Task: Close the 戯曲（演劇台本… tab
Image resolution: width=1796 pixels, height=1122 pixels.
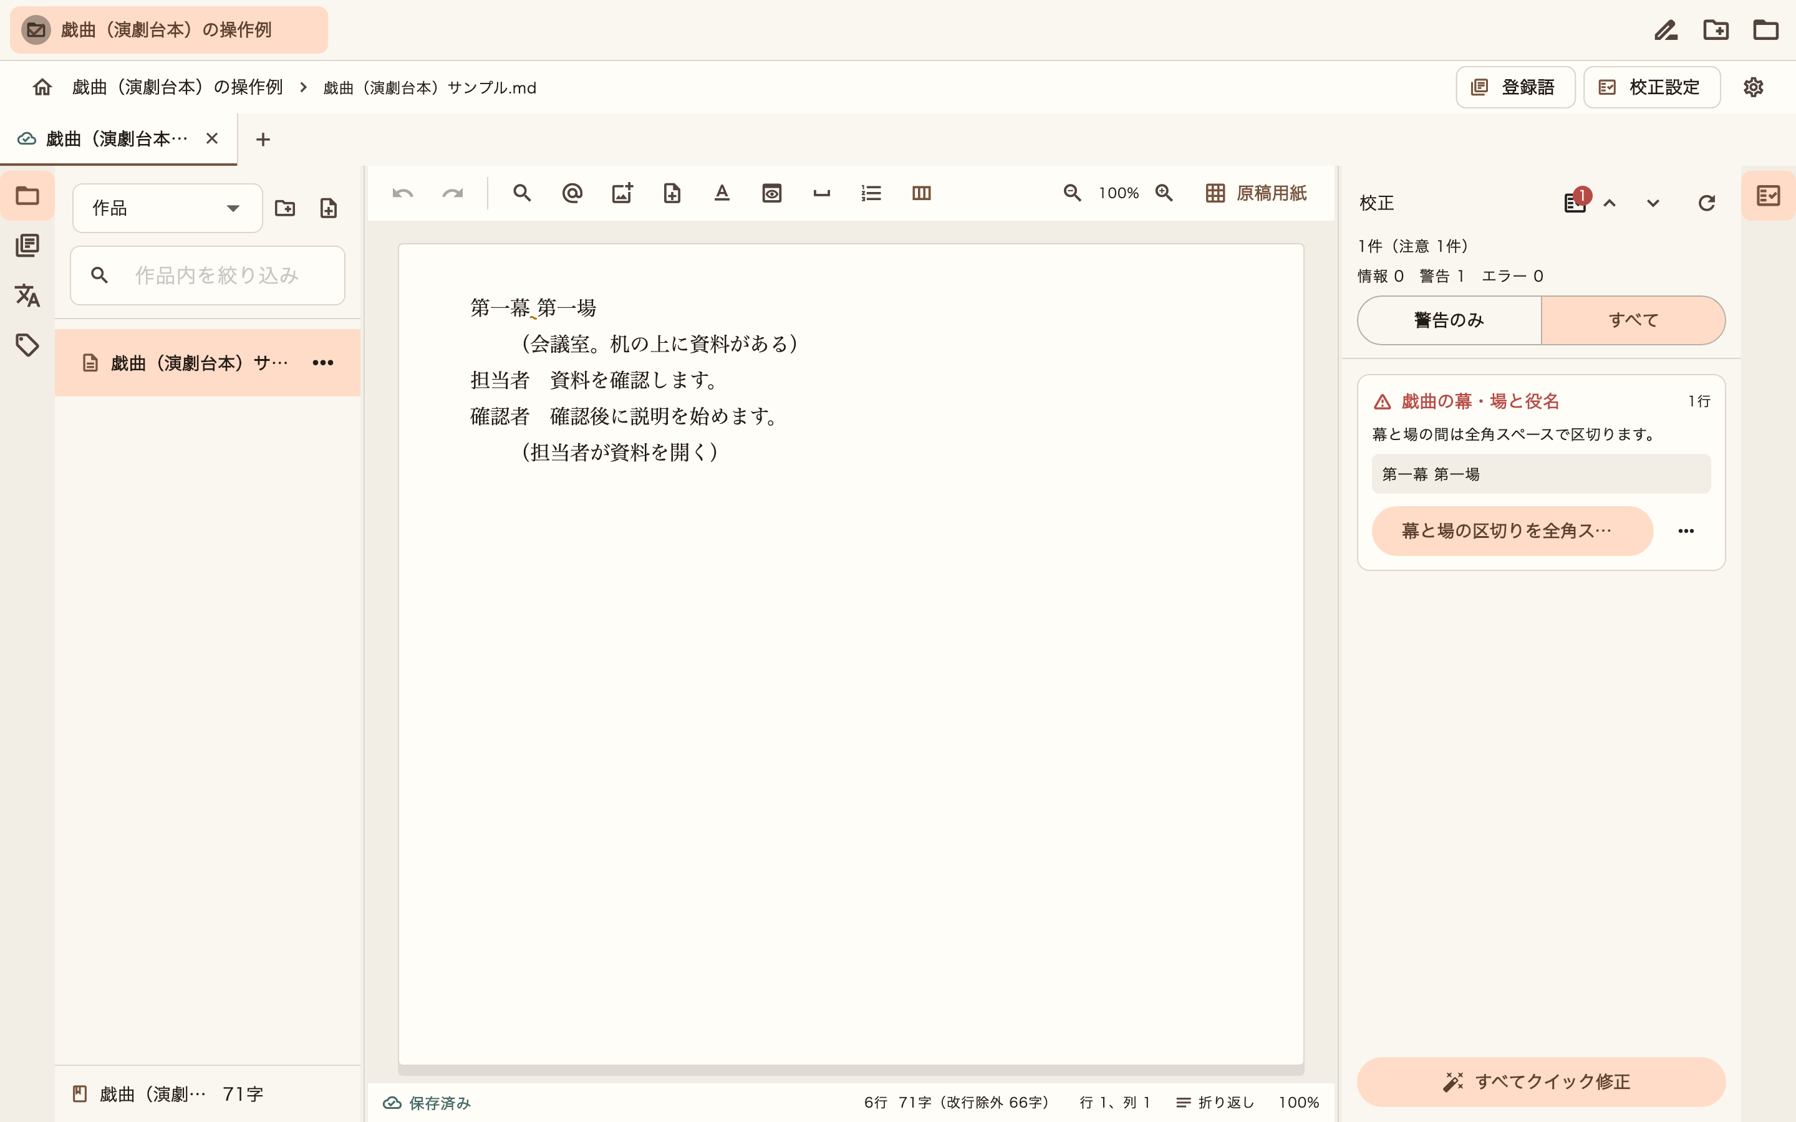Action: tap(212, 139)
